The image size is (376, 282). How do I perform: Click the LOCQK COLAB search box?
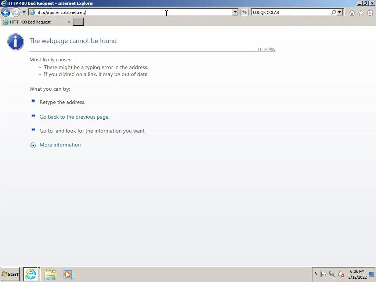(x=291, y=12)
